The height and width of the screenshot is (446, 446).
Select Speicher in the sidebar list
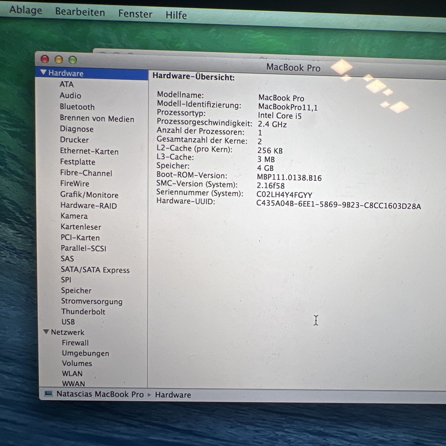pyautogui.click(x=76, y=290)
